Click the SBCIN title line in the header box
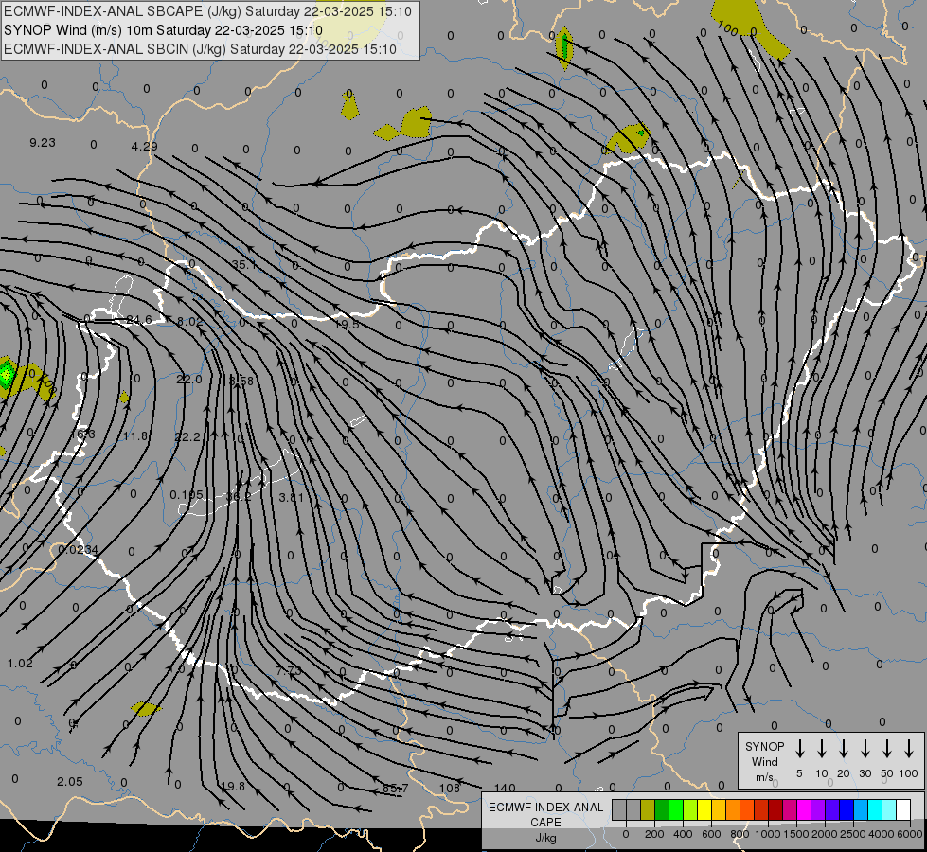This screenshot has height=852, width=927. pyautogui.click(x=200, y=49)
